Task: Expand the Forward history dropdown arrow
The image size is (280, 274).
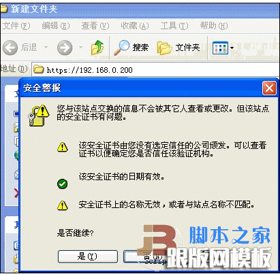Action: 80,48
